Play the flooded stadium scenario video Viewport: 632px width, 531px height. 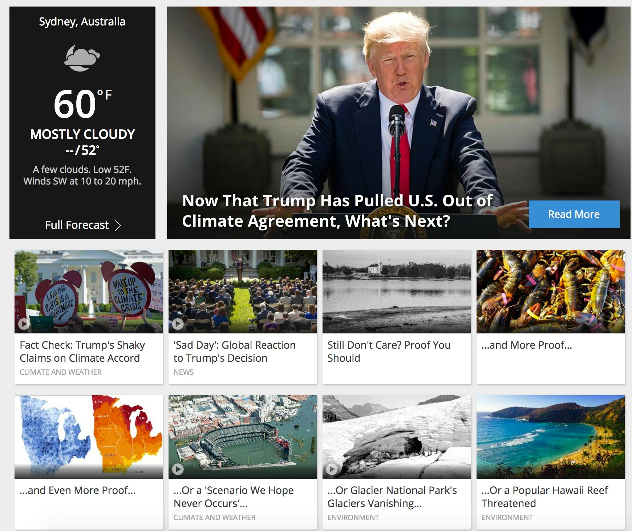pos(178,469)
